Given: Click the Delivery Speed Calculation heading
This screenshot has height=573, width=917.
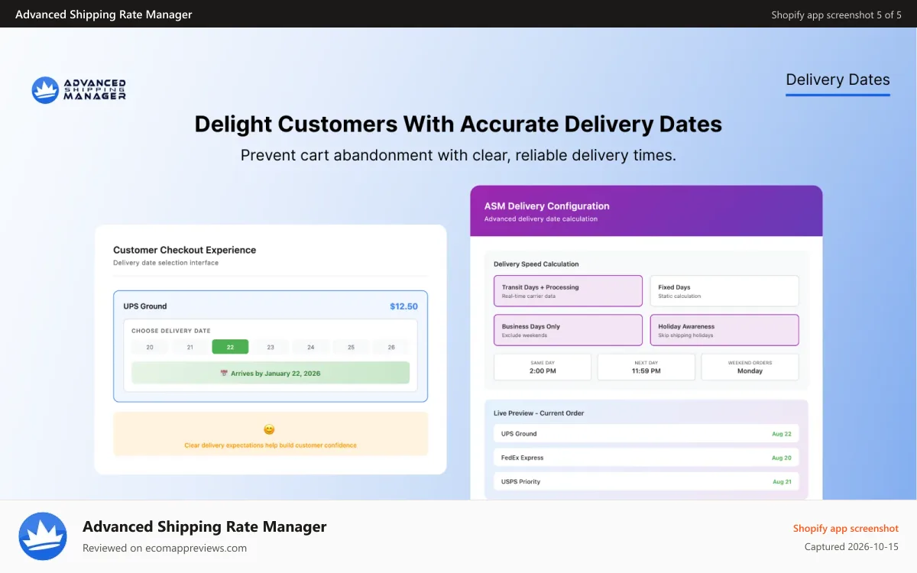Looking at the screenshot, I should (x=536, y=264).
